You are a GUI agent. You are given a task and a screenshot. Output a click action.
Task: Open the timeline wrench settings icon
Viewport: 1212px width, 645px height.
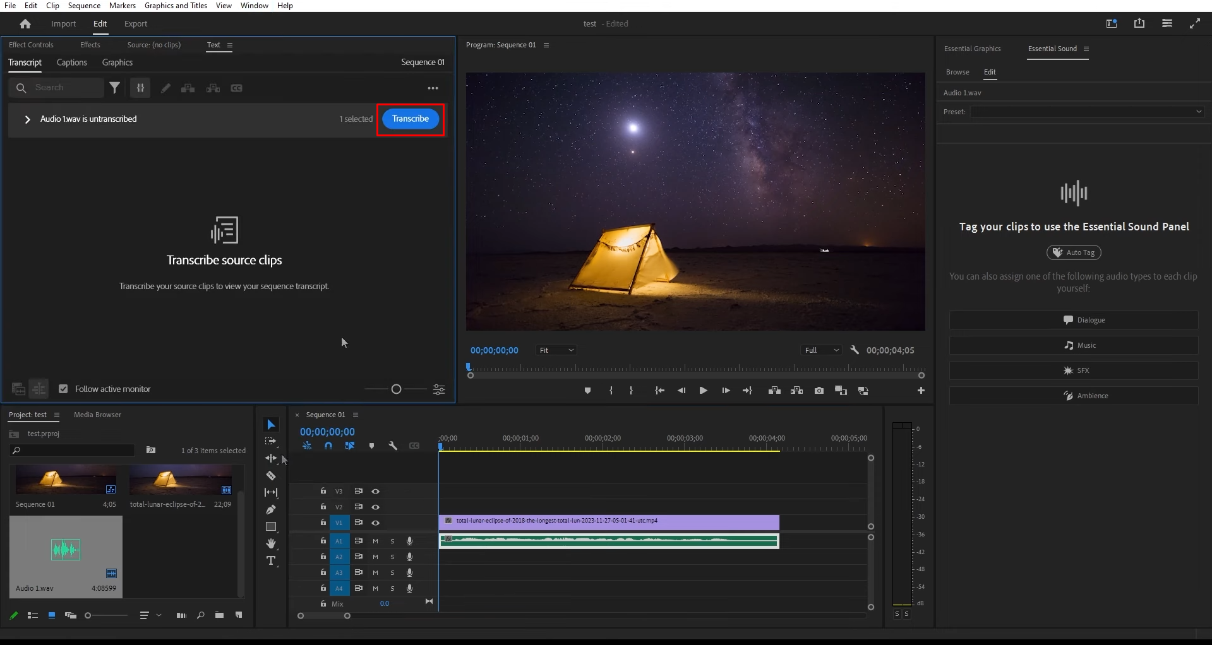click(x=393, y=446)
